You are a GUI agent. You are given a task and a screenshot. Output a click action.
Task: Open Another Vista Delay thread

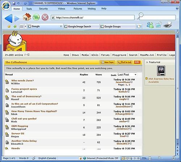[x=24, y=141]
